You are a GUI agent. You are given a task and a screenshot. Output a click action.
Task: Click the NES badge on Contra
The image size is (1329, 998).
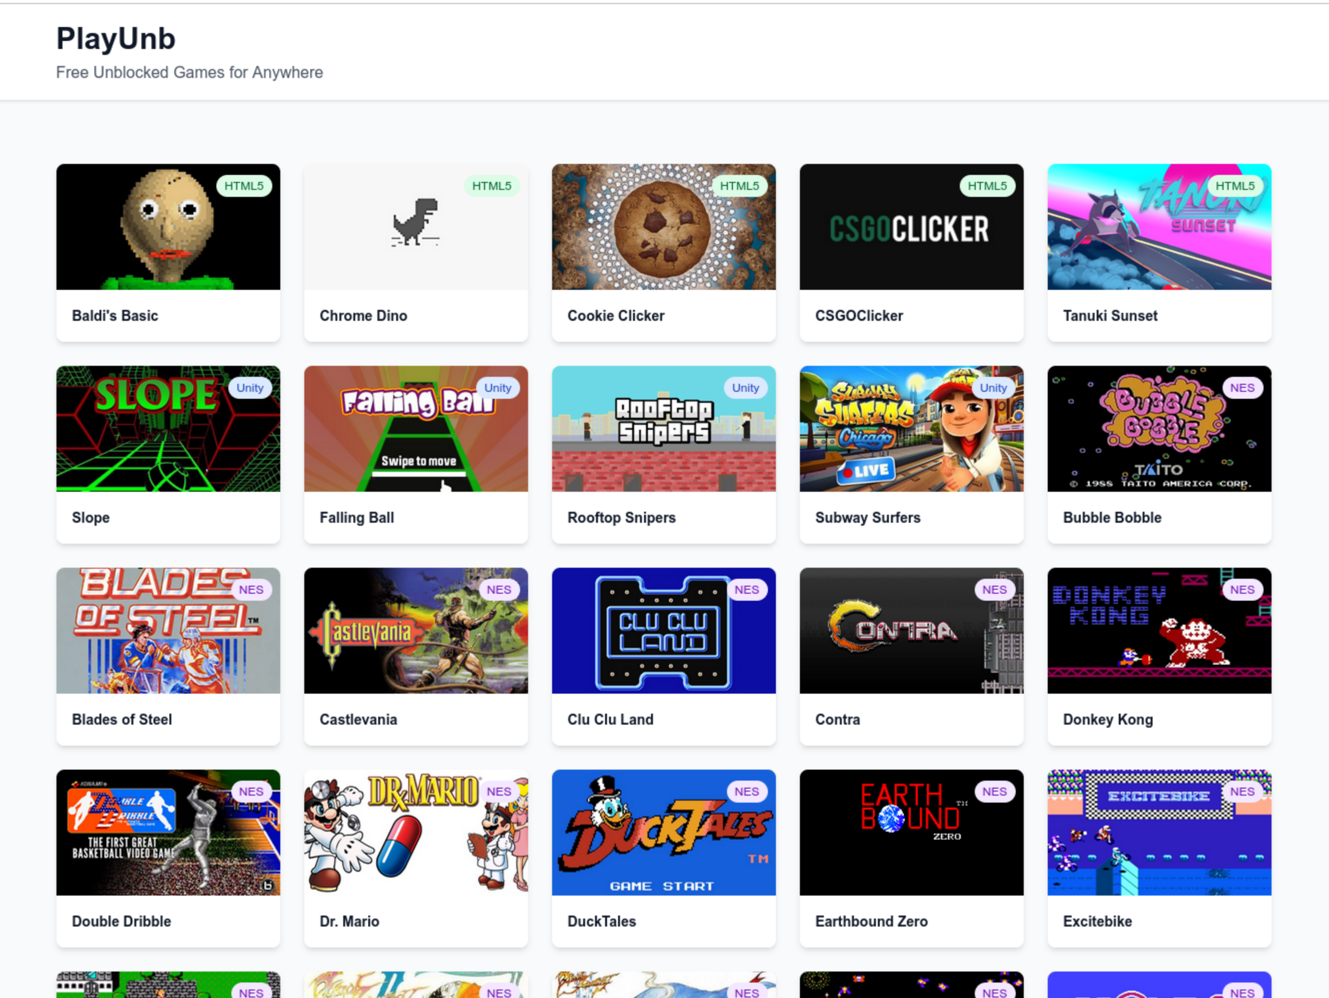(x=994, y=590)
